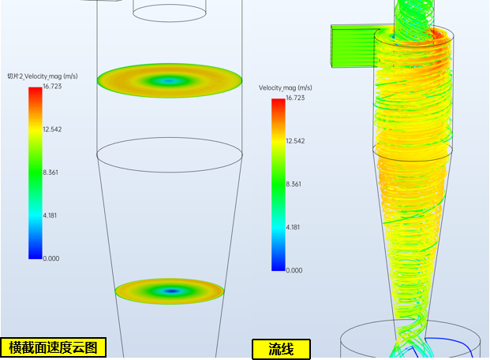The height and width of the screenshot is (360, 490).
Task: Click the 横截面速度云图 yellow label
Action: [x=53, y=347]
